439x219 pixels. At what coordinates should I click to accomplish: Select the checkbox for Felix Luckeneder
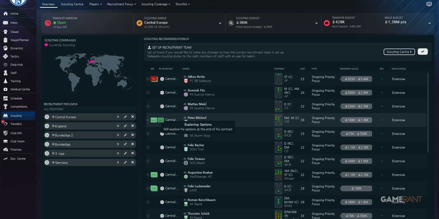tap(148, 188)
